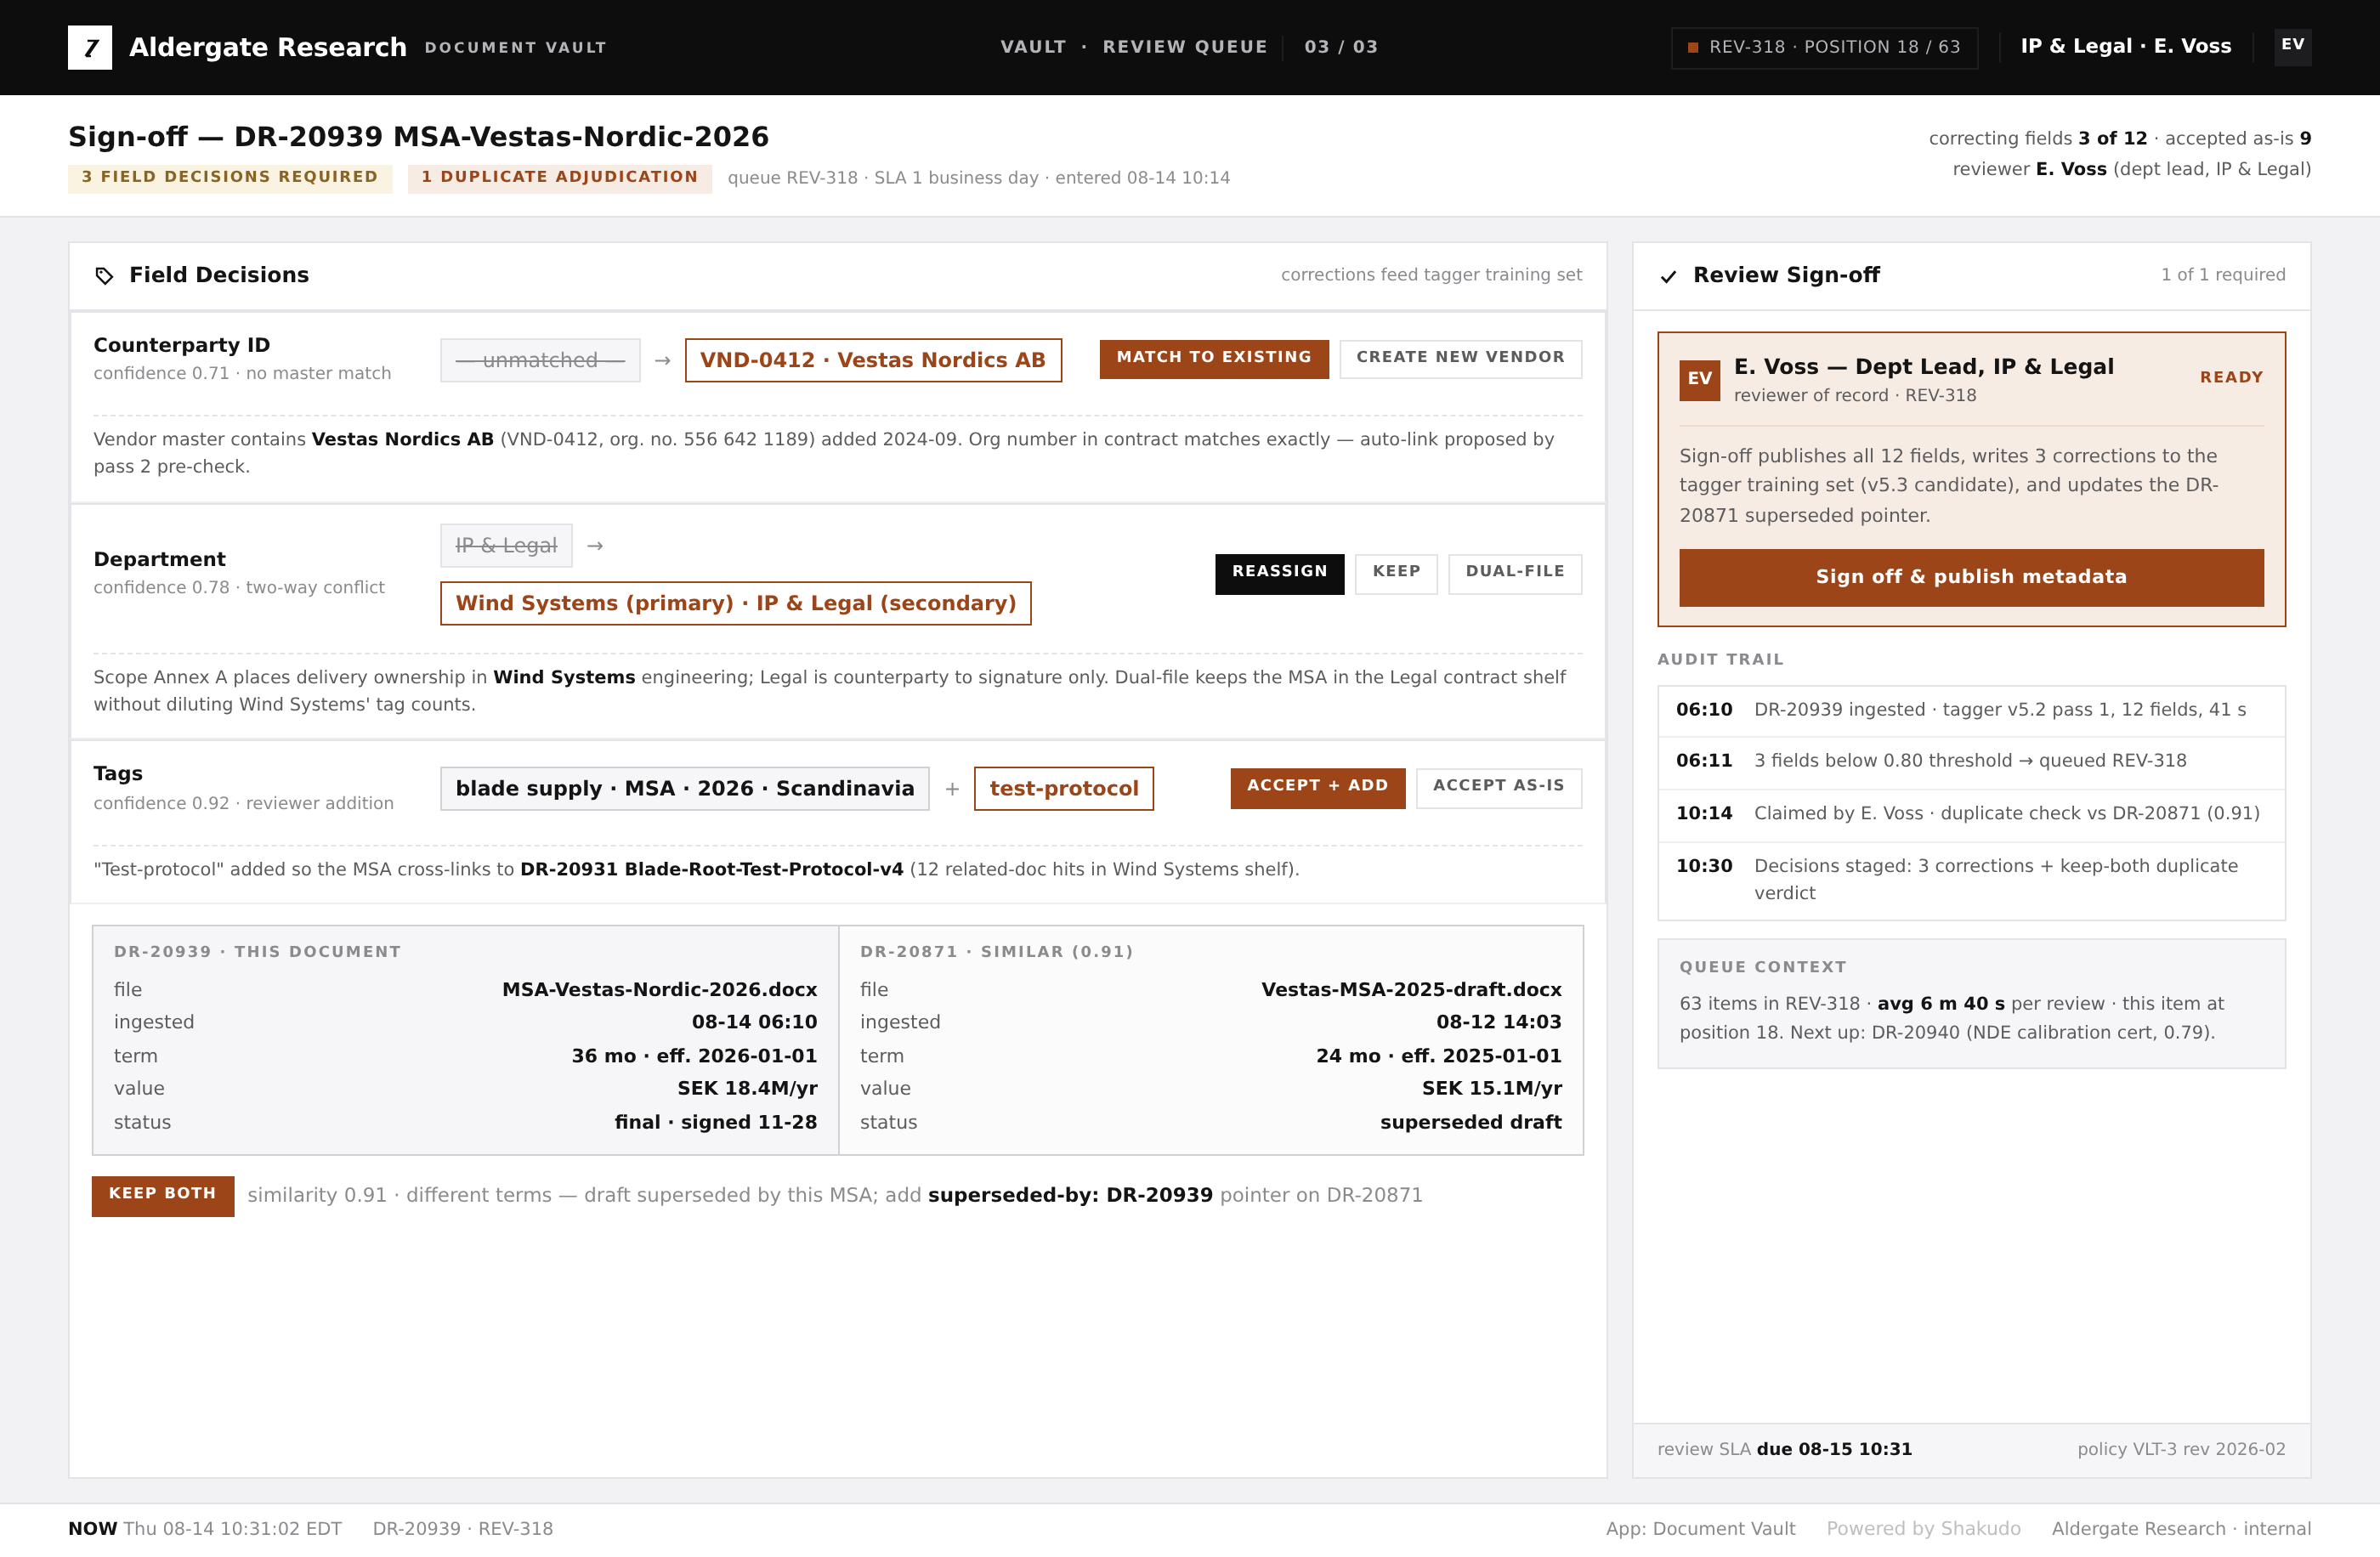The height and width of the screenshot is (1557, 2380).
Task: Click the Review Sign-off checkmark icon
Action: click(x=1668, y=277)
